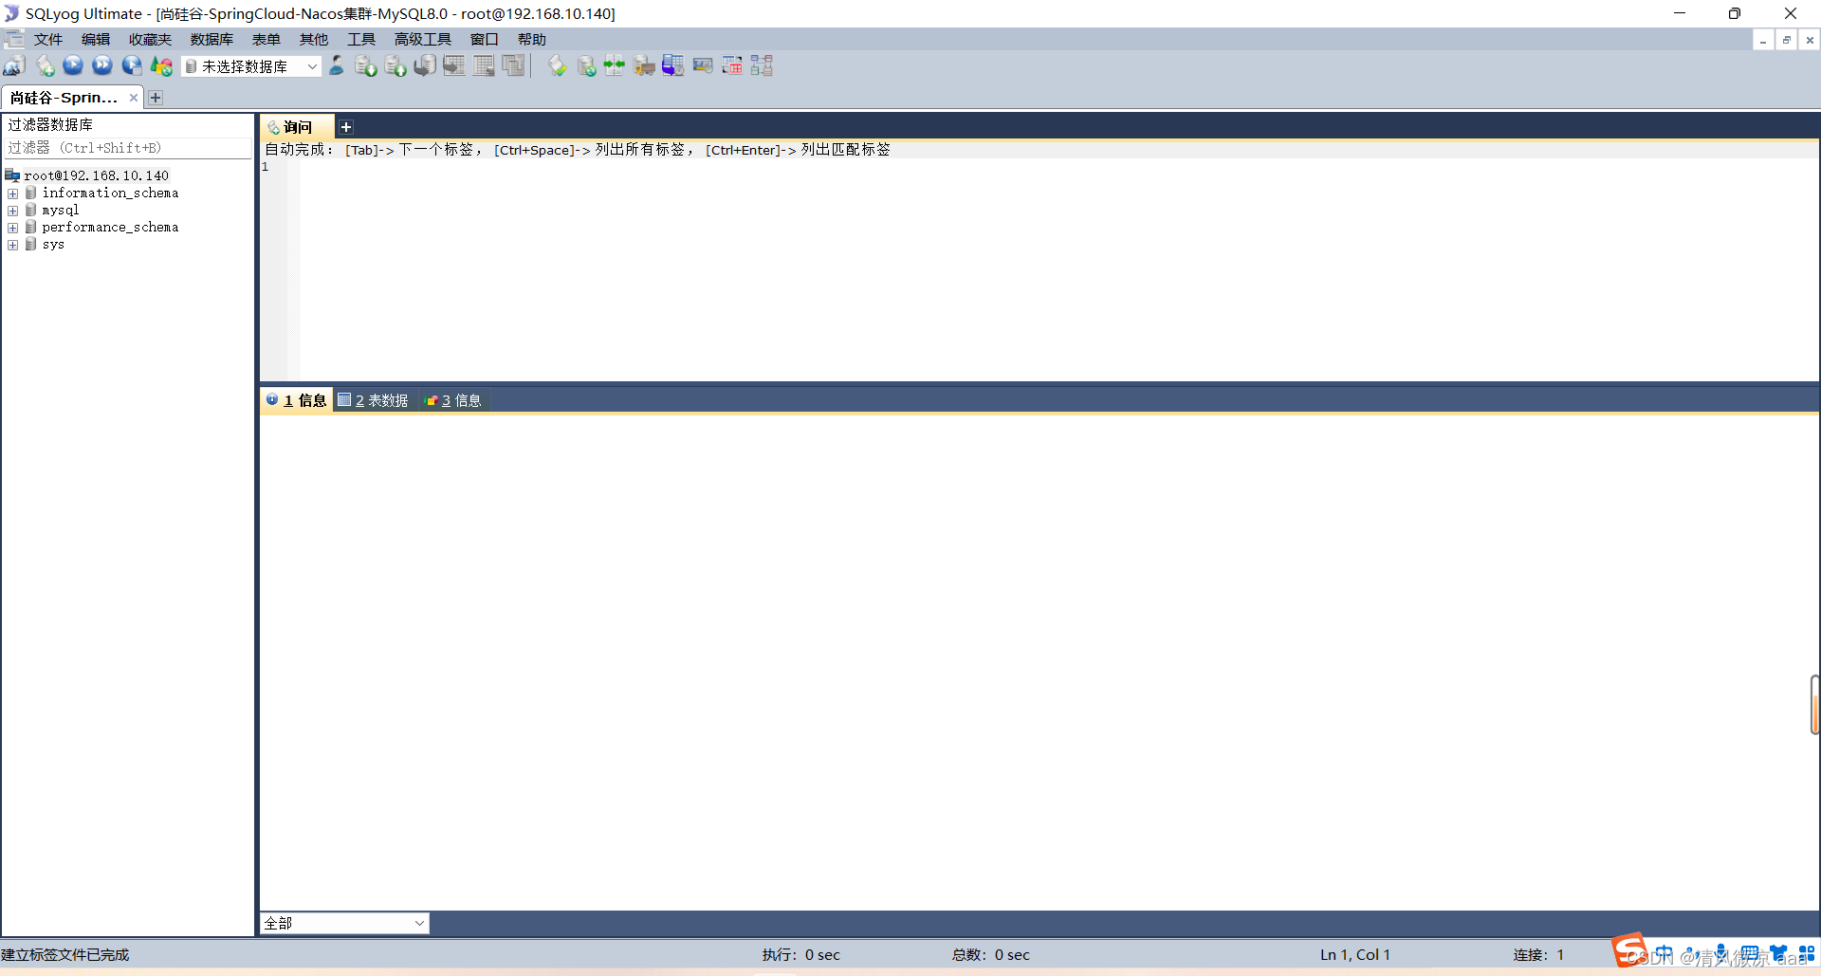Open the 收藏夹 menu
Screen dimensions: 1821x976
(150, 39)
